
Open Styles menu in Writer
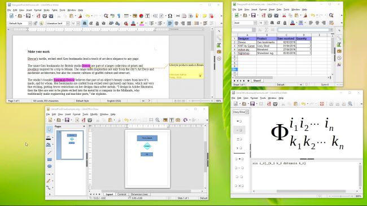click(x=46, y=10)
